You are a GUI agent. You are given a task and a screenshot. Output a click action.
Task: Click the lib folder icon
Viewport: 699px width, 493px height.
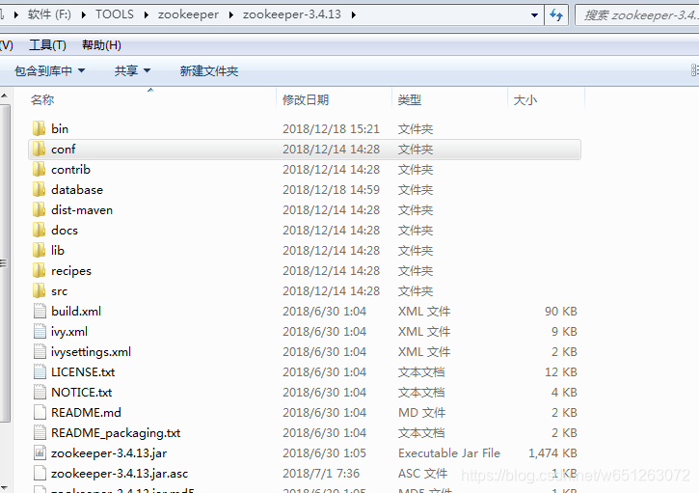click(40, 250)
